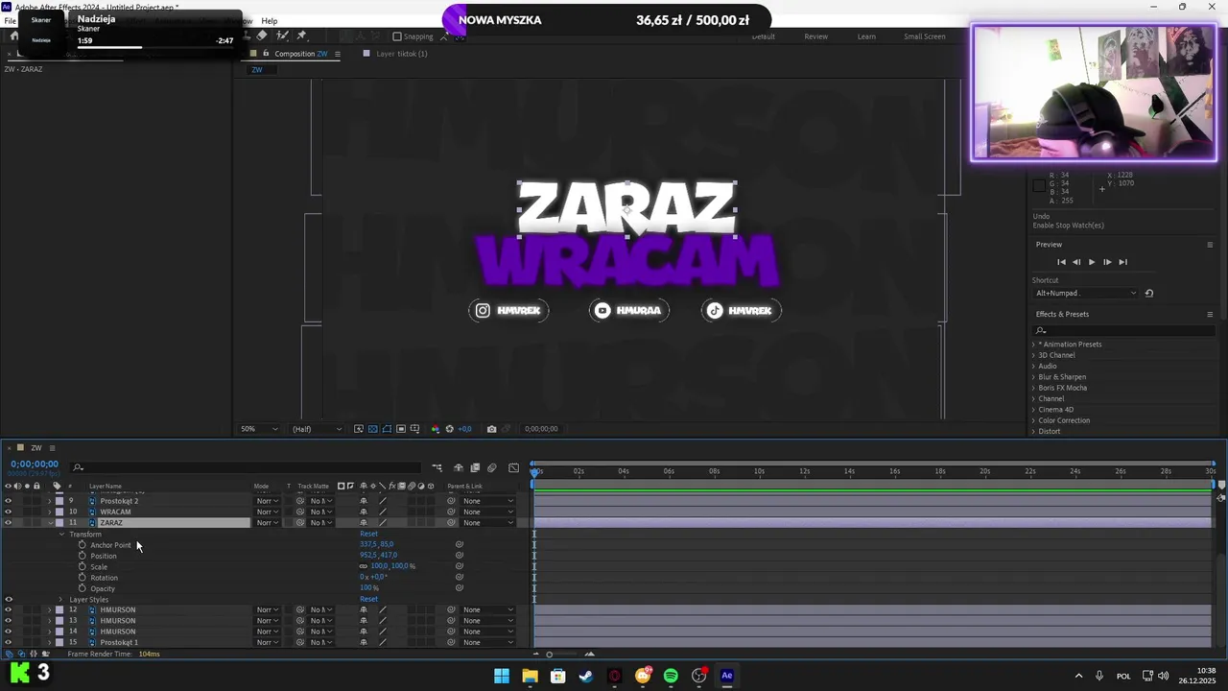Click the Reset Exposure icon in the viewer
The image size is (1228, 691).
[449, 429]
